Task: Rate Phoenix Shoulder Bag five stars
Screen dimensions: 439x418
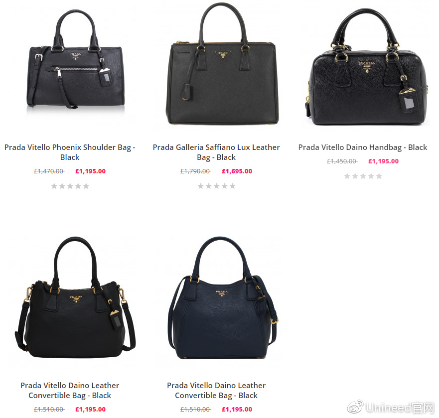Action: point(86,186)
